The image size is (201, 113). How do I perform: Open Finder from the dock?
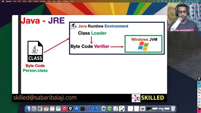(28, 109)
